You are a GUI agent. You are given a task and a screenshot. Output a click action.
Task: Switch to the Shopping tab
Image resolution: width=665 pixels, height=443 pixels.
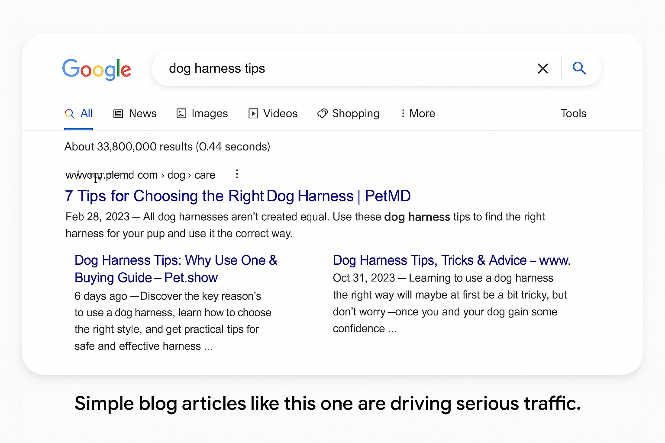(x=349, y=113)
